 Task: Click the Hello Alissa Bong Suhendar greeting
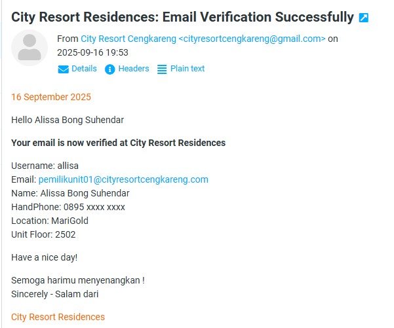pyautogui.click(x=68, y=120)
